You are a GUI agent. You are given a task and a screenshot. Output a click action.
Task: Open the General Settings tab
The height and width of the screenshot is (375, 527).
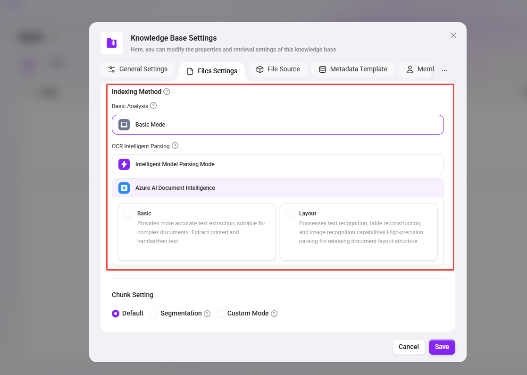[x=138, y=69]
